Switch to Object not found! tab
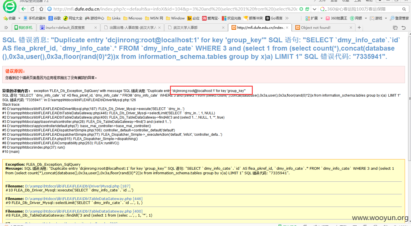The width and height of the screenshot is (411, 226). pos(324,28)
